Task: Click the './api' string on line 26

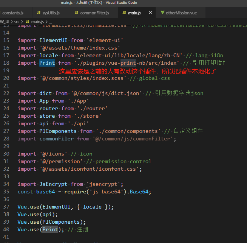Action: (x=78, y=124)
